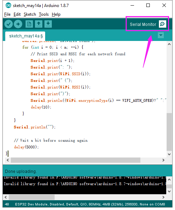Save sketch with the down-arrow icon
The image size is (175, 210).
point(48,24)
